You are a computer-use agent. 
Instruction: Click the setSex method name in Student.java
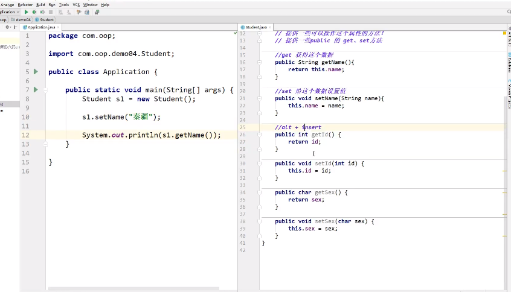click(x=324, y=221)
